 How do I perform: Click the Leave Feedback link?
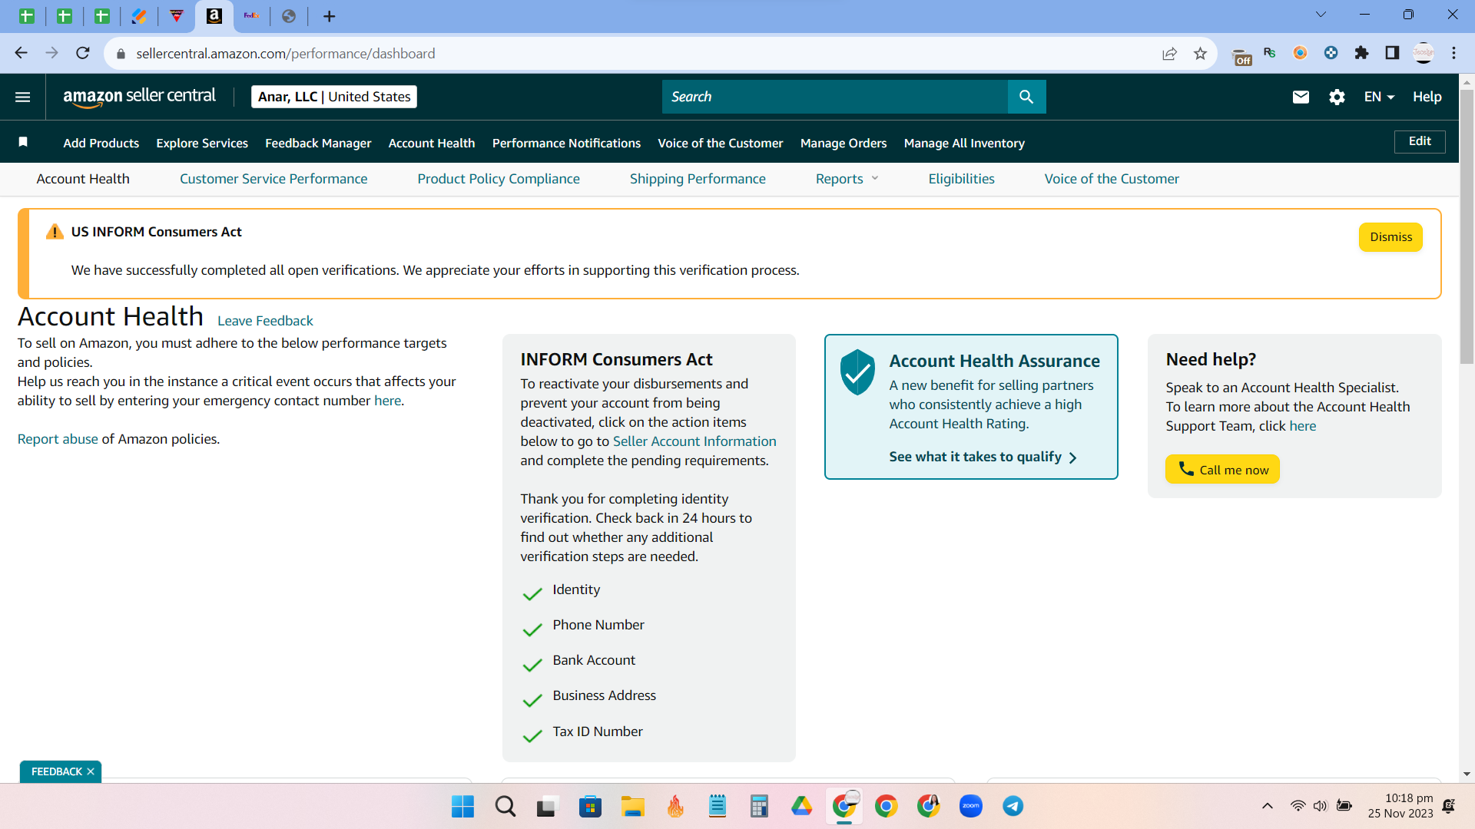(265, 321)
